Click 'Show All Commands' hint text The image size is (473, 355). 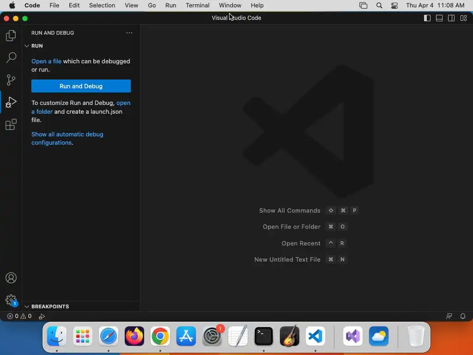[x=290, y=211]
